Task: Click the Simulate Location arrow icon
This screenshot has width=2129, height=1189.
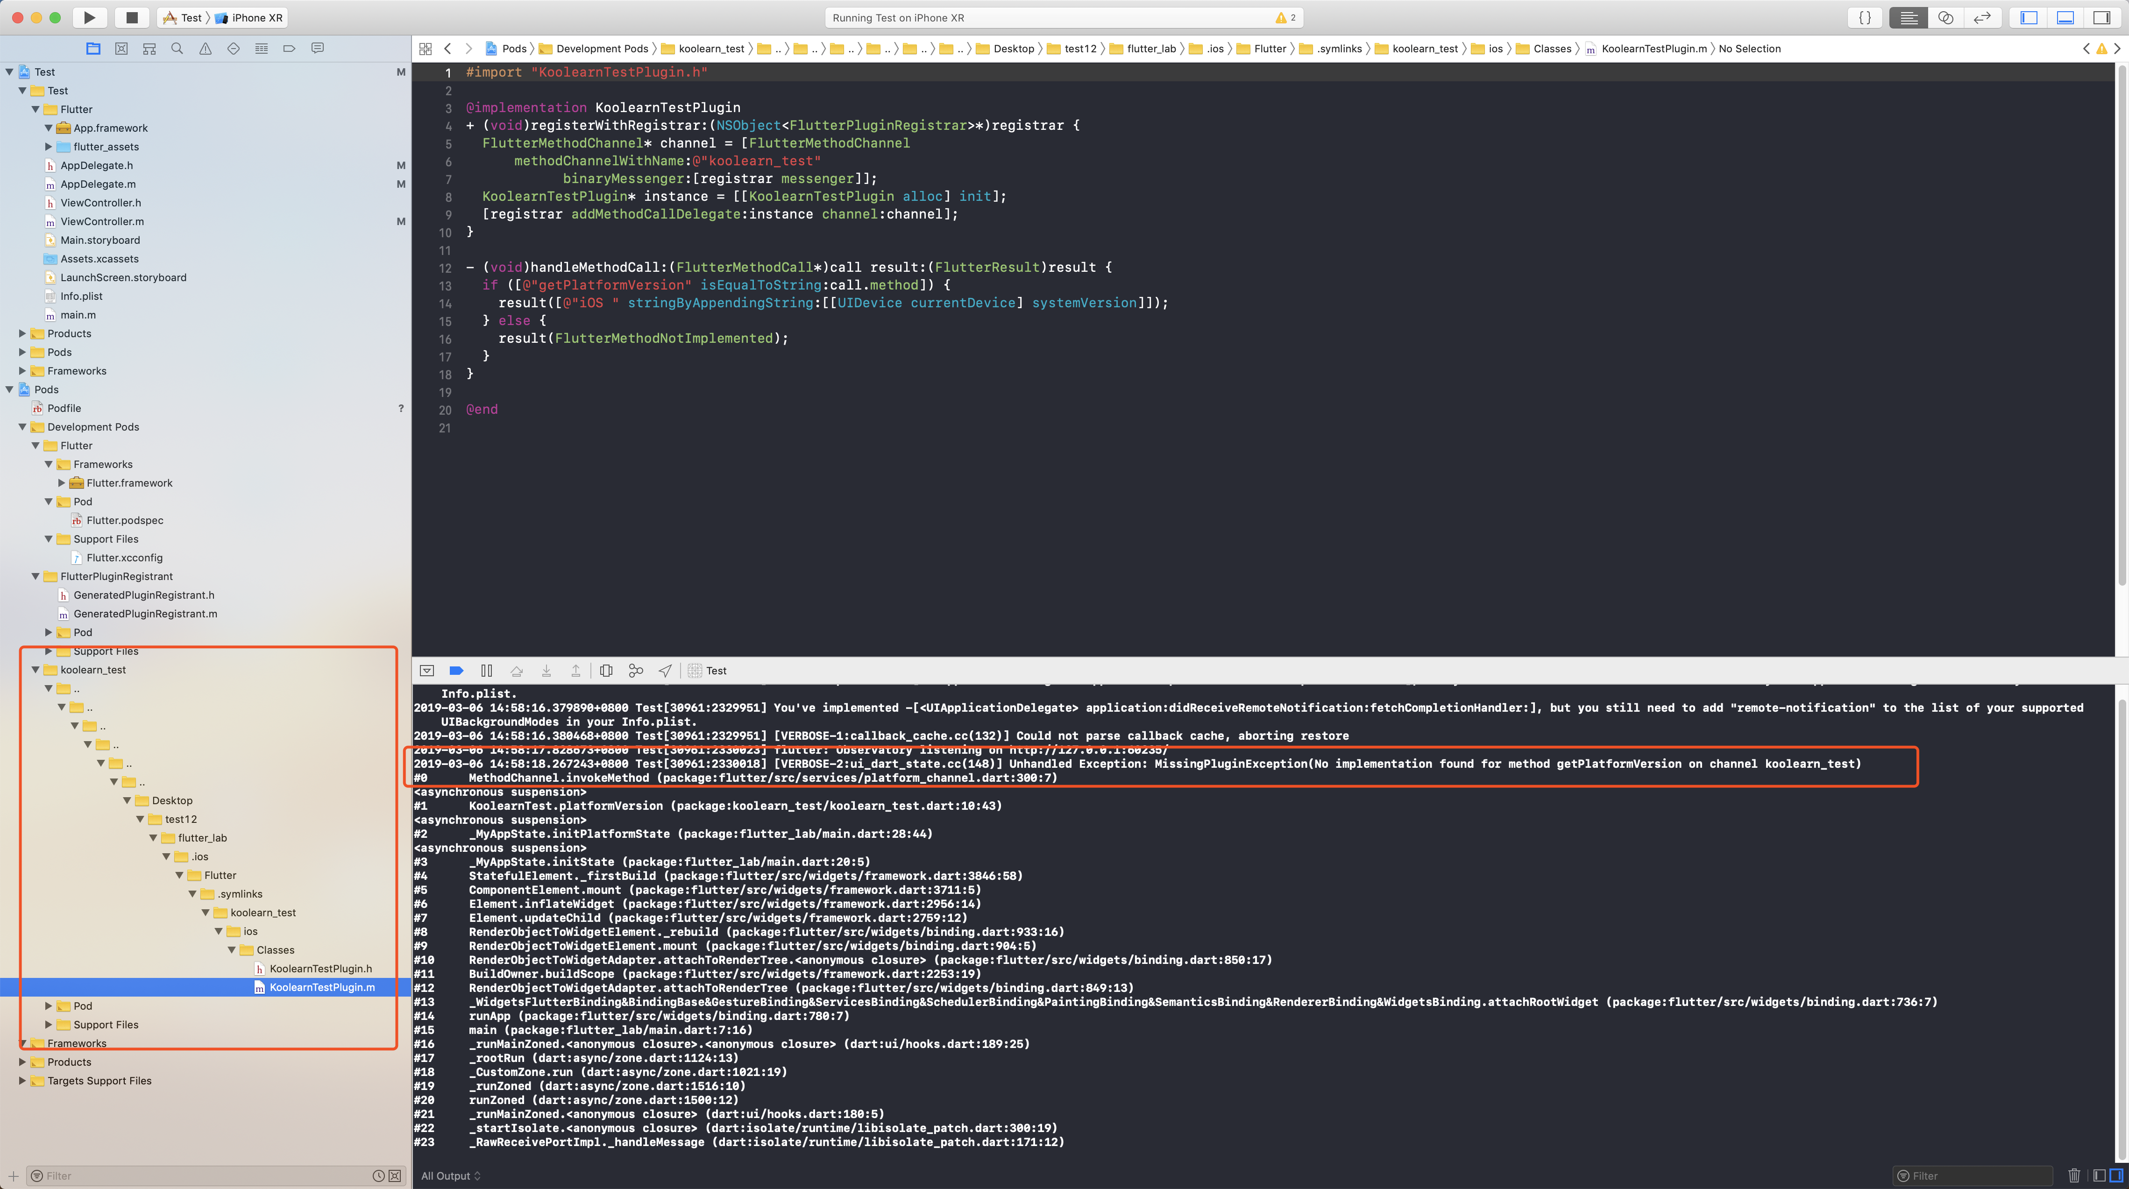Action: click(x=665, y=671)
